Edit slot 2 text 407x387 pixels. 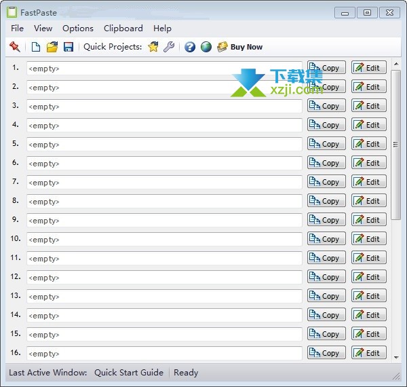[x=369, y=86]
